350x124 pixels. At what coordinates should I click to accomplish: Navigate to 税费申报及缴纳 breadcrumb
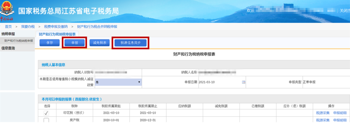coord(56,27)
